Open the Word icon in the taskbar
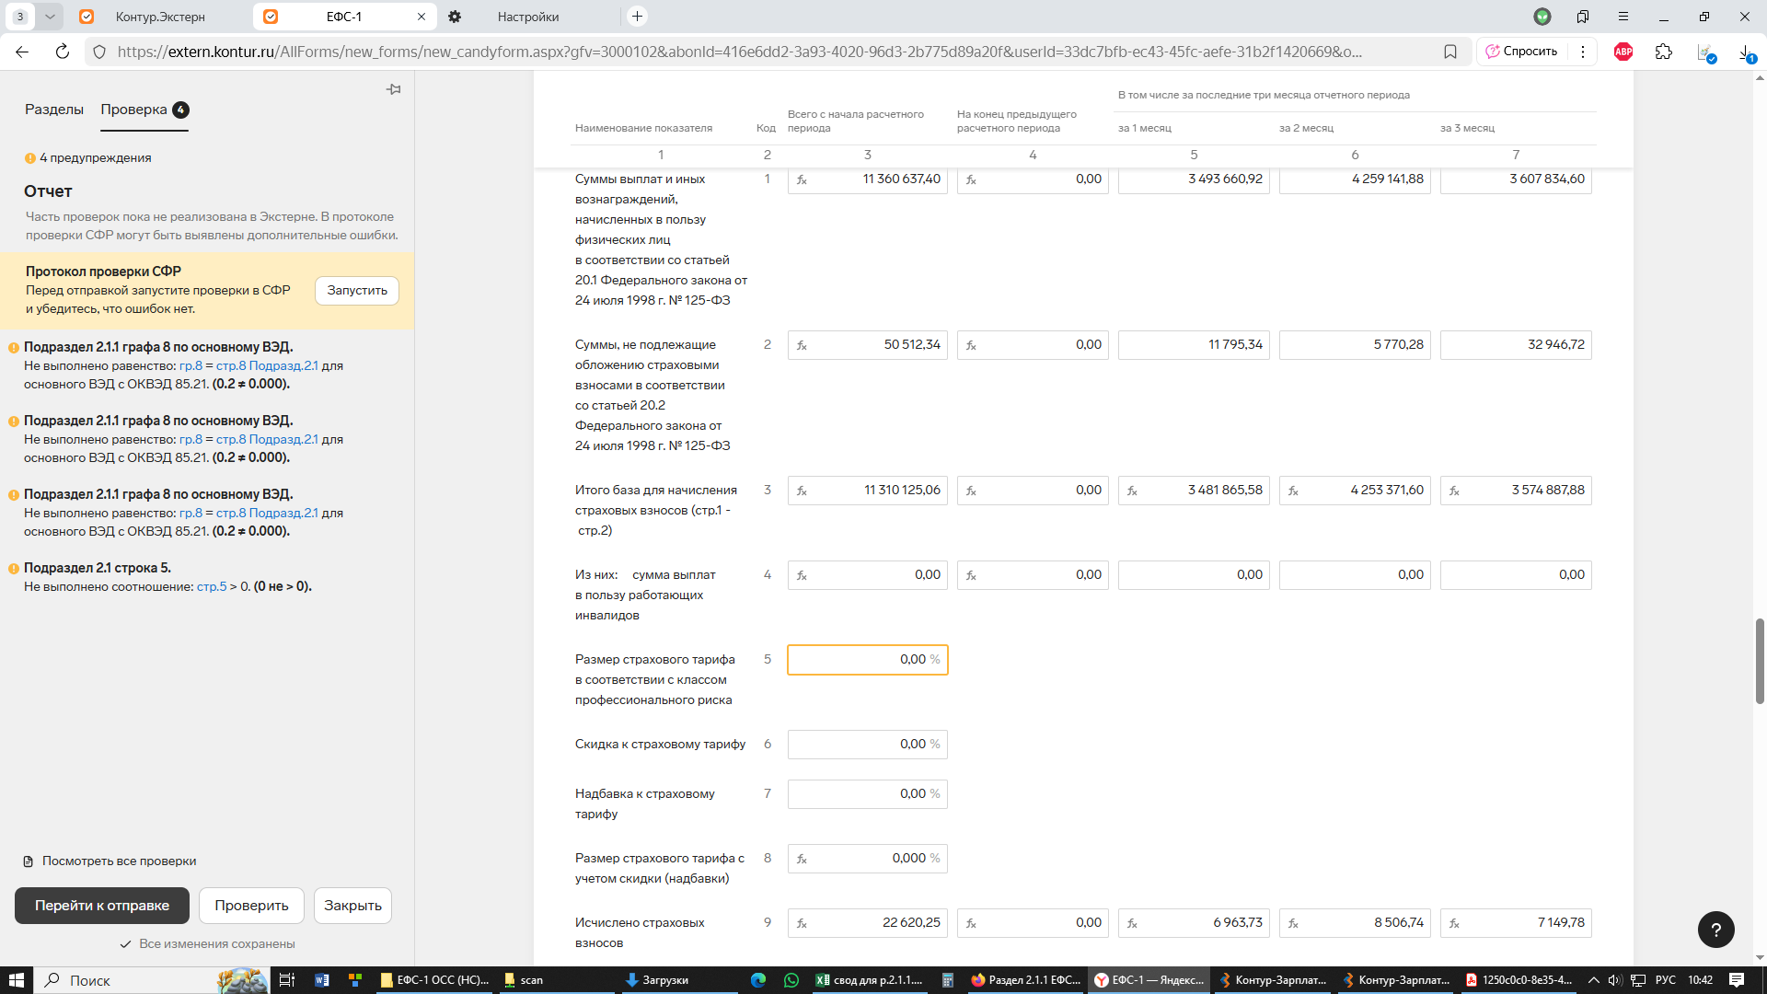 (321, 980)
